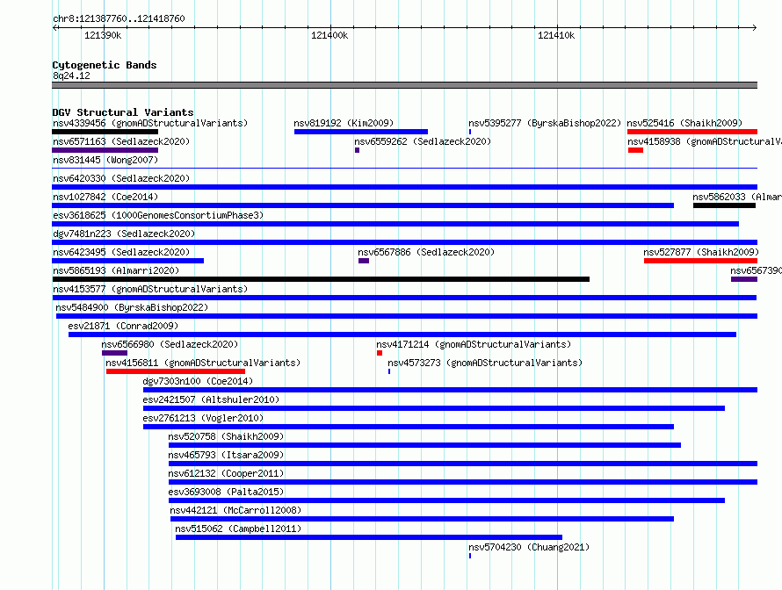Click the blue bar for nsv819192
This screenshot has width=782, height=590.
(x=361, y=132)
